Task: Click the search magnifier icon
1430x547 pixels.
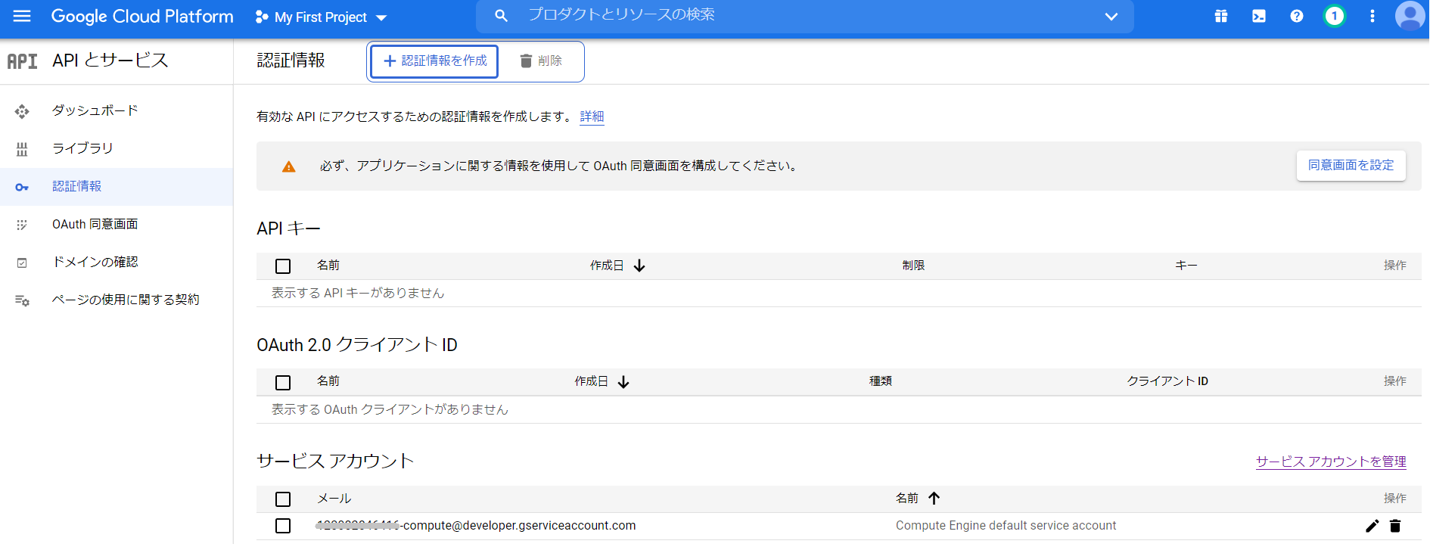Action: 501,15
